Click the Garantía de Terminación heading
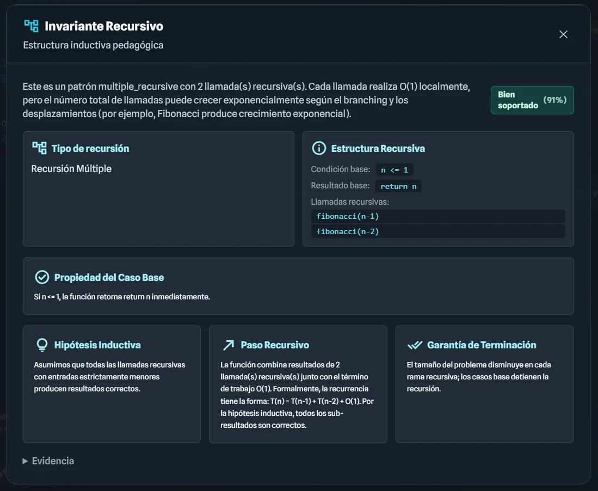Image resolution: width=598 pixels, height=491 pixels. click(482, 345)
